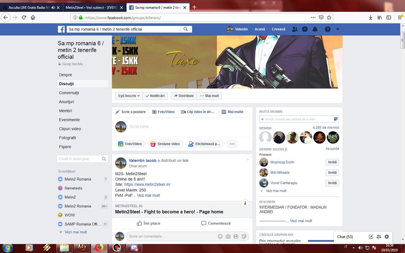Click Sesiune video button
This screenshot has height=253, width=405.
coord(165,144)
